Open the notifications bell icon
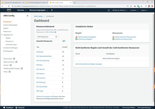Viewport: 155px width, 109px height. [x=108, y=10]
